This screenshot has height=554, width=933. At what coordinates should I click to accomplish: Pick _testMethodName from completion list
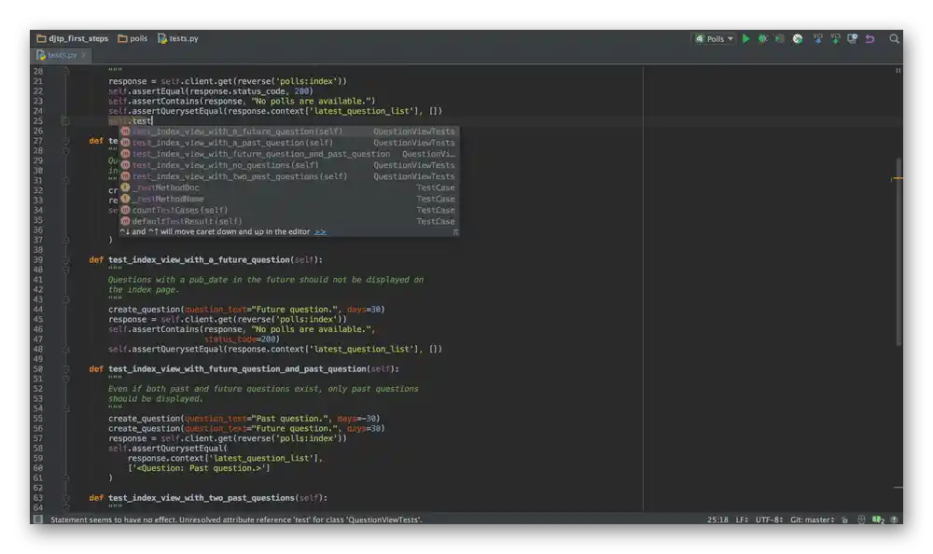tap(288, 199)
